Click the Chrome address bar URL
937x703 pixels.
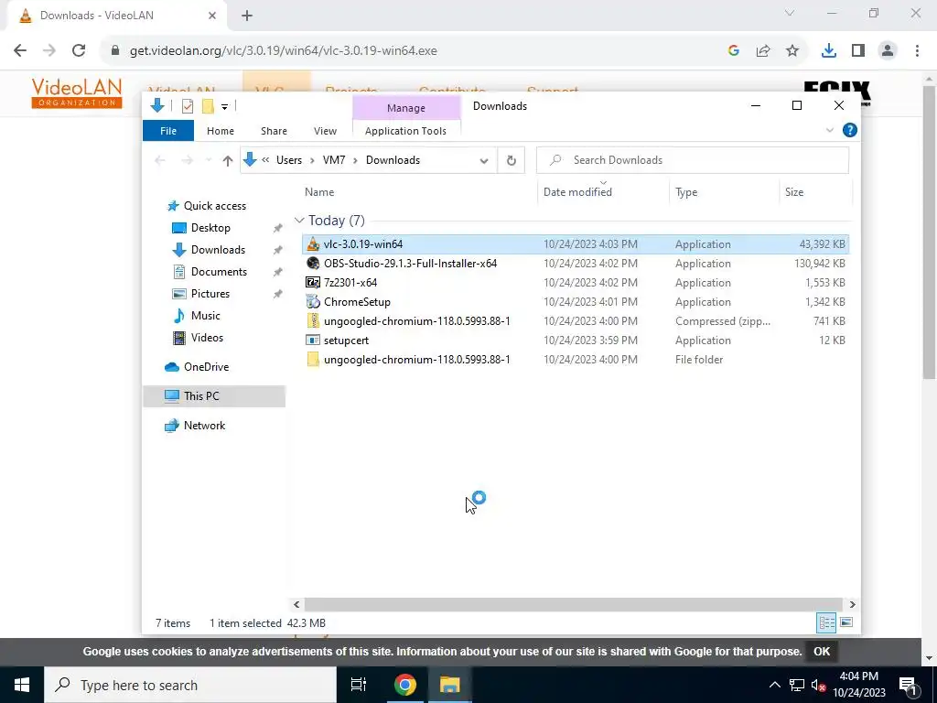click(x=284, y=51)
